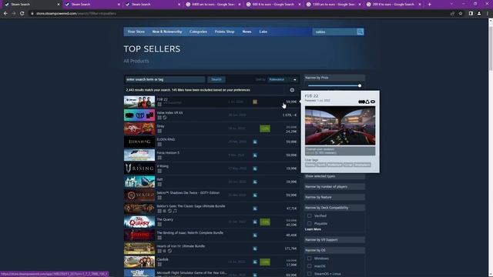Click the Search button beside term field

pos(216,79)
